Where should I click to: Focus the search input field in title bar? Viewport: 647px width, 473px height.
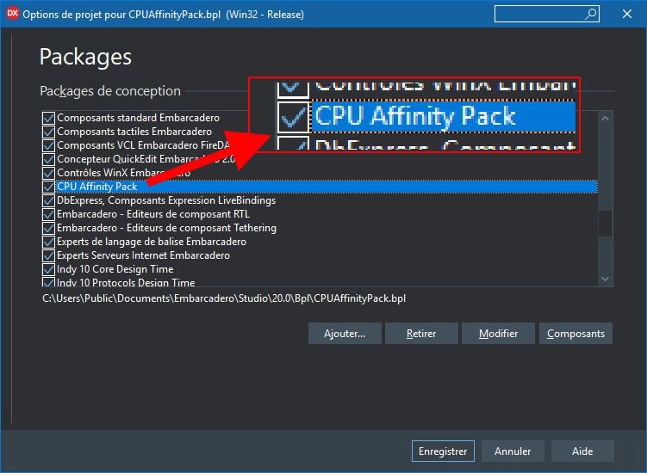(x=547, y=14)
